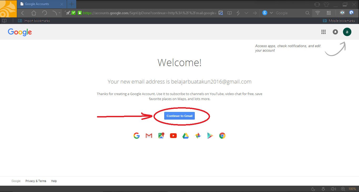Go back with the back arrow
The height and width of the screenshot is (192, 359).
(23, 13)
